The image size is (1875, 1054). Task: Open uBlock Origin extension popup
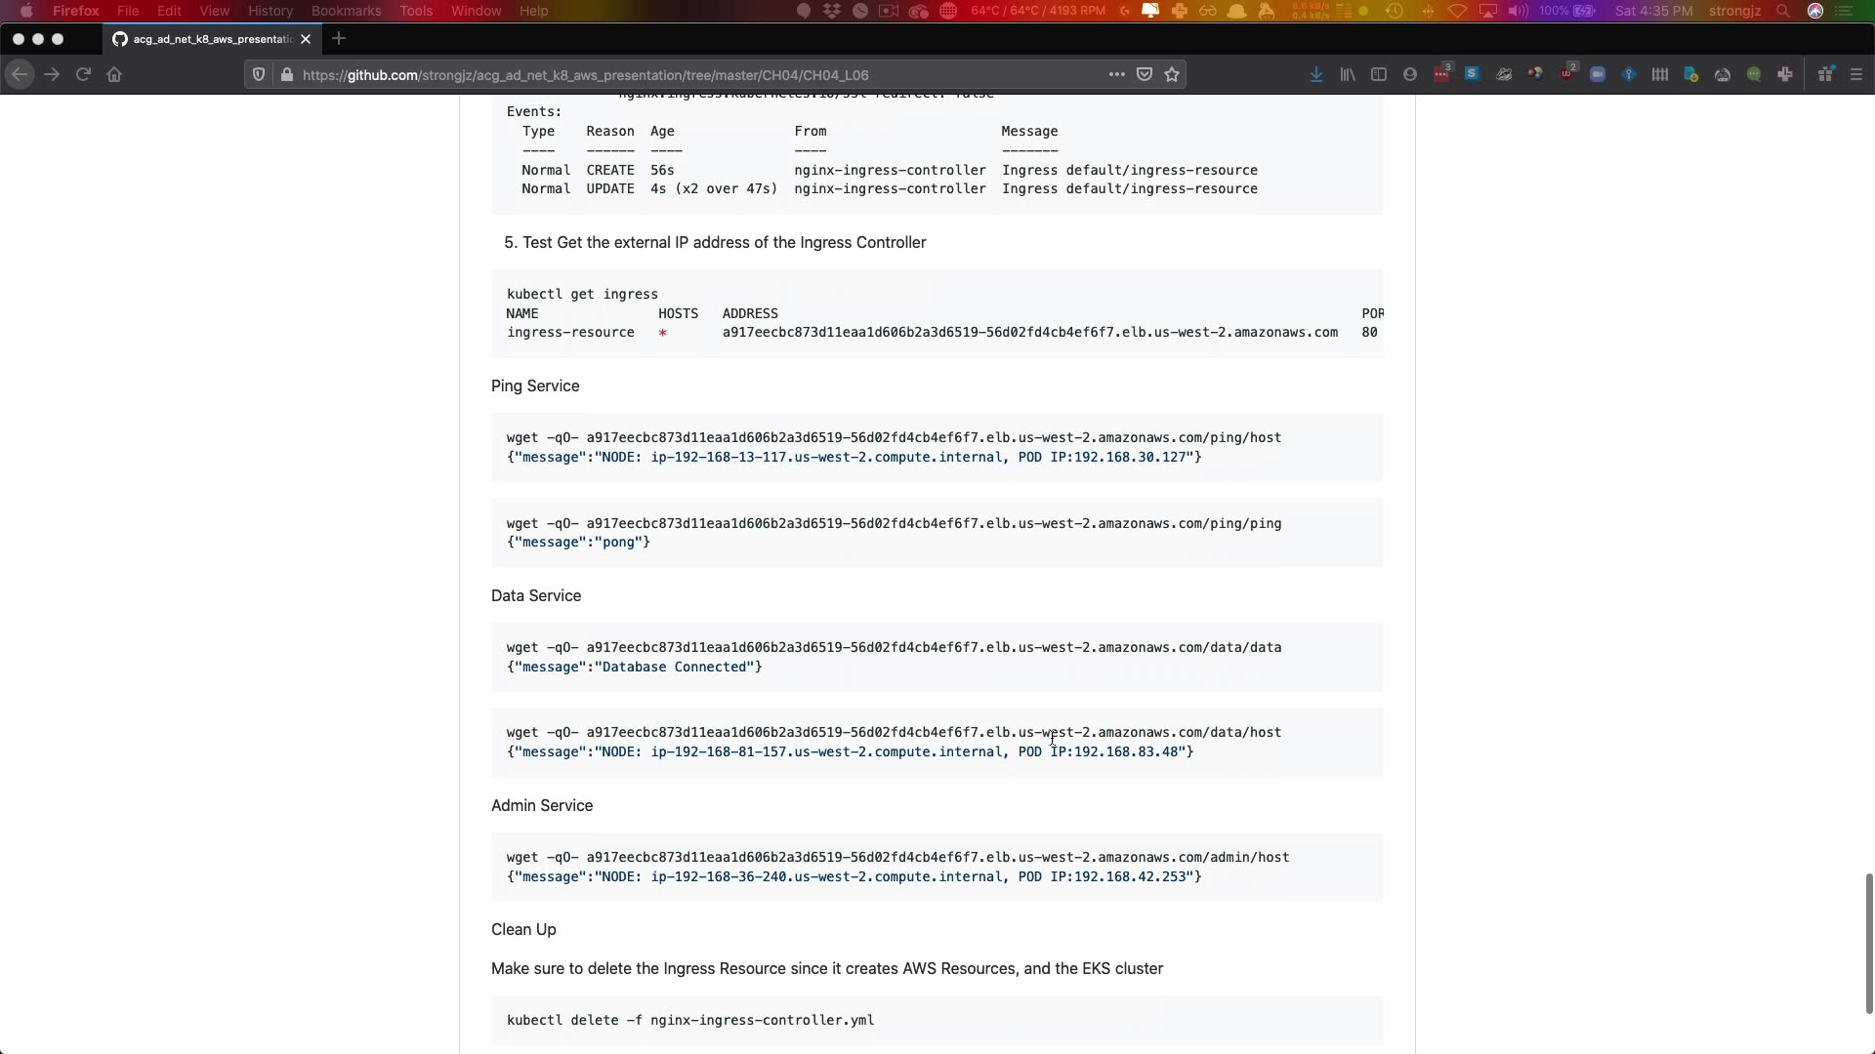point(1567,75)
